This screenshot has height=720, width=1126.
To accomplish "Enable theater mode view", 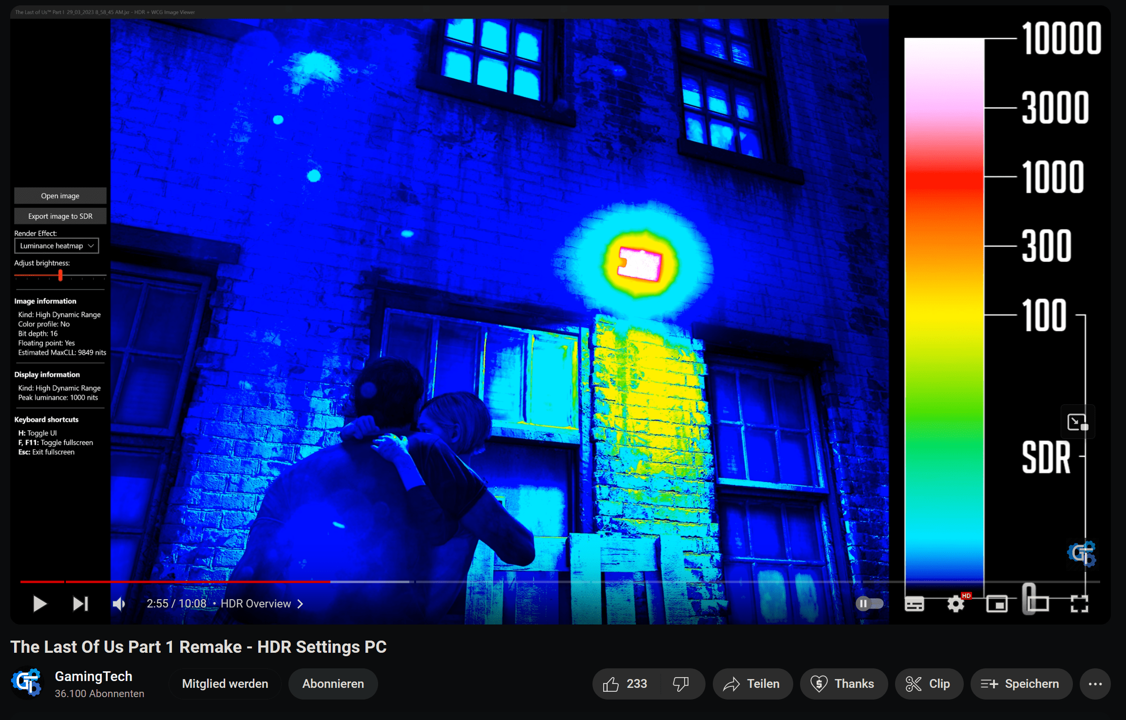I will click(x=1038, y=604).
